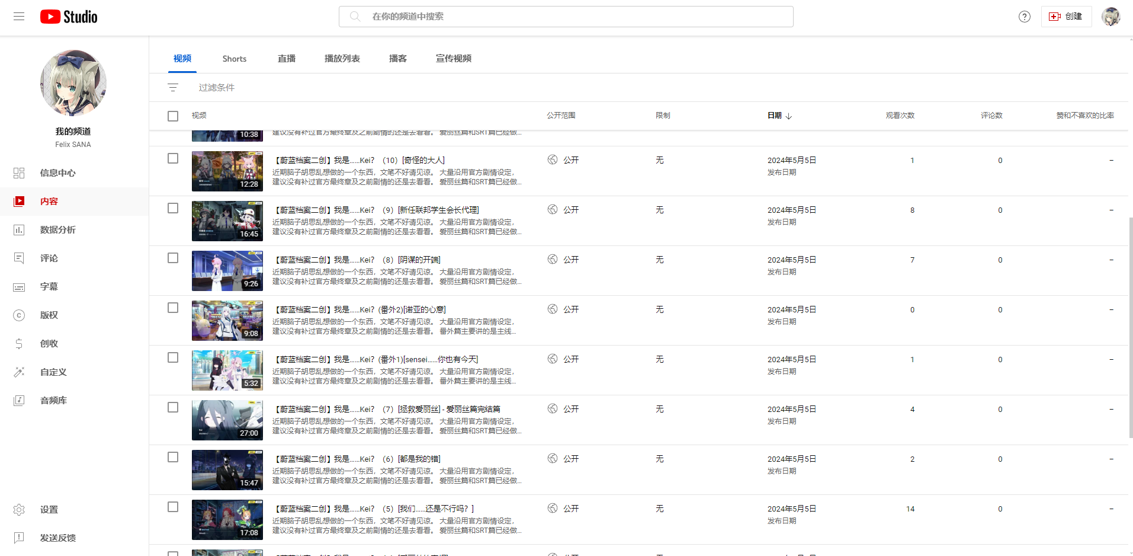Screen dimensions: 1133x556
Task: Click the public globe icon for episode (8)
Action: pos(553,260)
